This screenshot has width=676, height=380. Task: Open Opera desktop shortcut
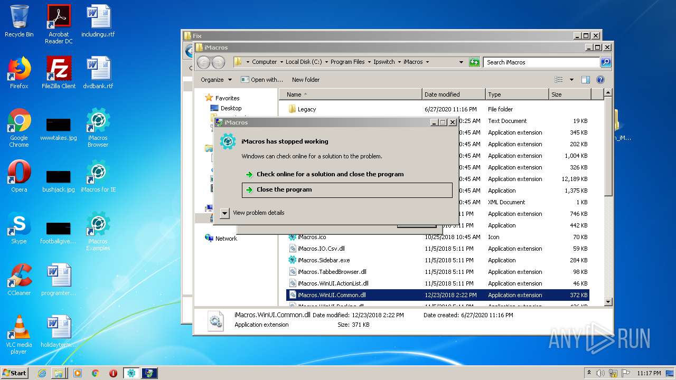[x=19, y=176]
